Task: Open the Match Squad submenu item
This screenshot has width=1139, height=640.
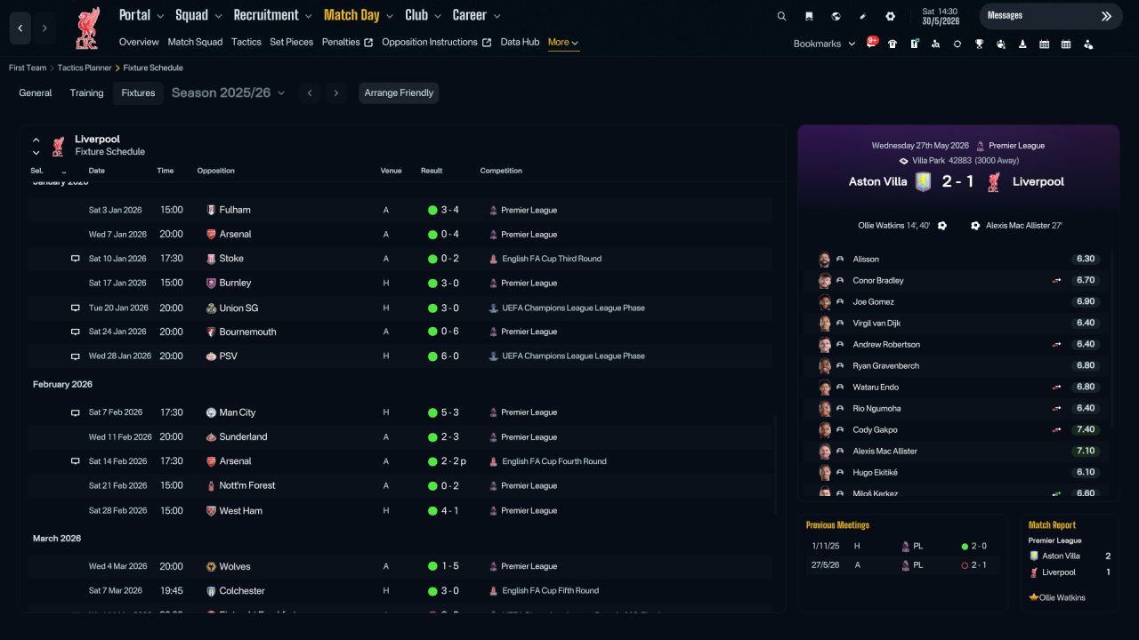Action: pos(195,42)
